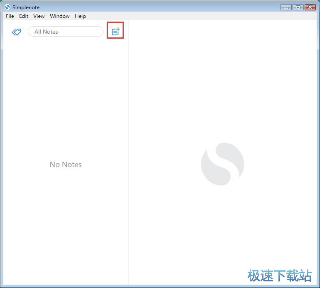The height and width of the screenshot is (288, 320).
Task: Open the Help menu
Action: pyautogui.click(x=80, y=16)
